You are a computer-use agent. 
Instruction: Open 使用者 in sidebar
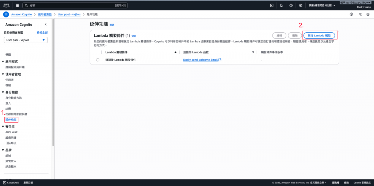click(9, 80)
